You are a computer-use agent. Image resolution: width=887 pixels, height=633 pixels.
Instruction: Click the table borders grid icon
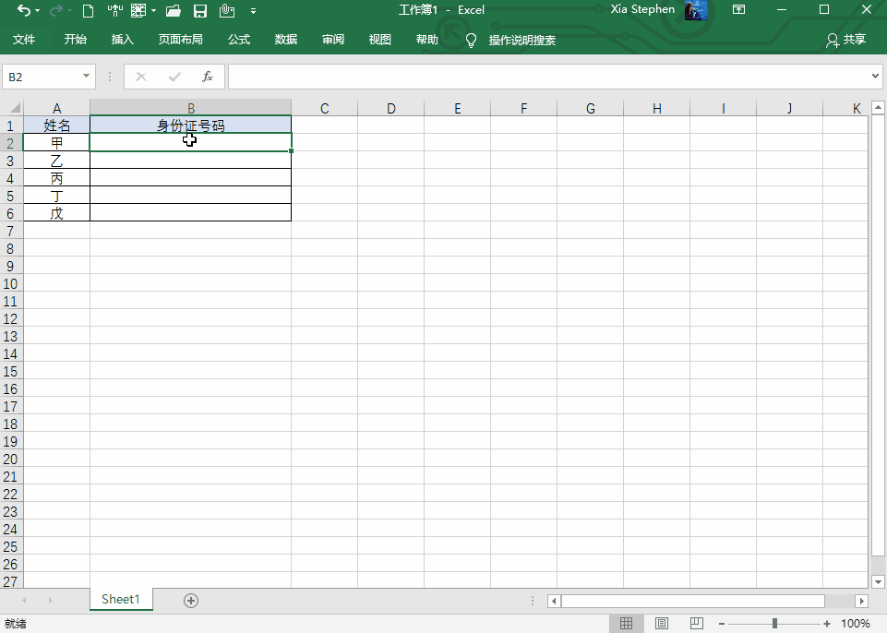138,10
